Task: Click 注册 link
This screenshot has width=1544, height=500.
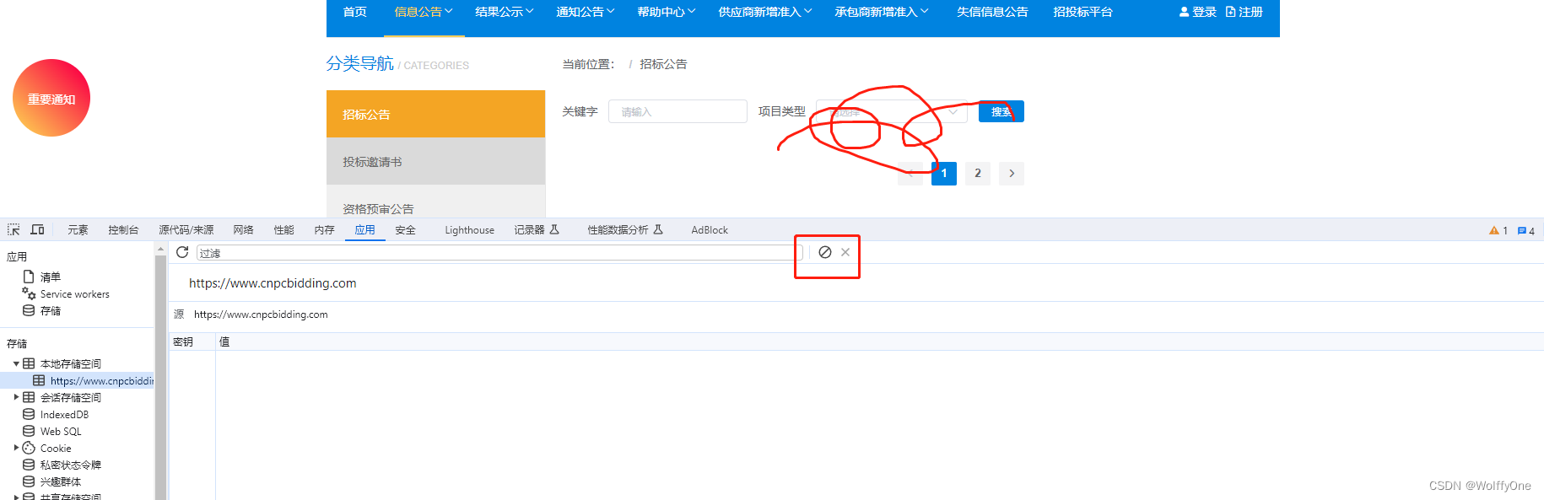Action: point(1244,12)
